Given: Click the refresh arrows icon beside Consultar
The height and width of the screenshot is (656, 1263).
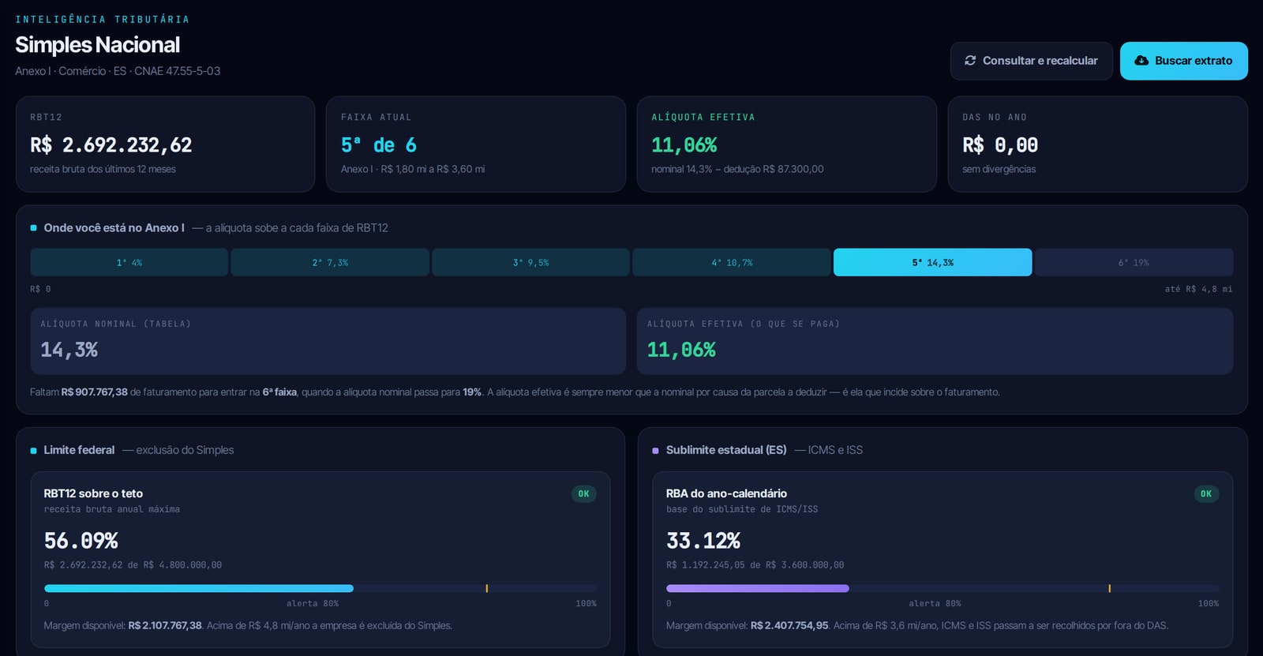Looking at the screenshot, I should point(970,61).
